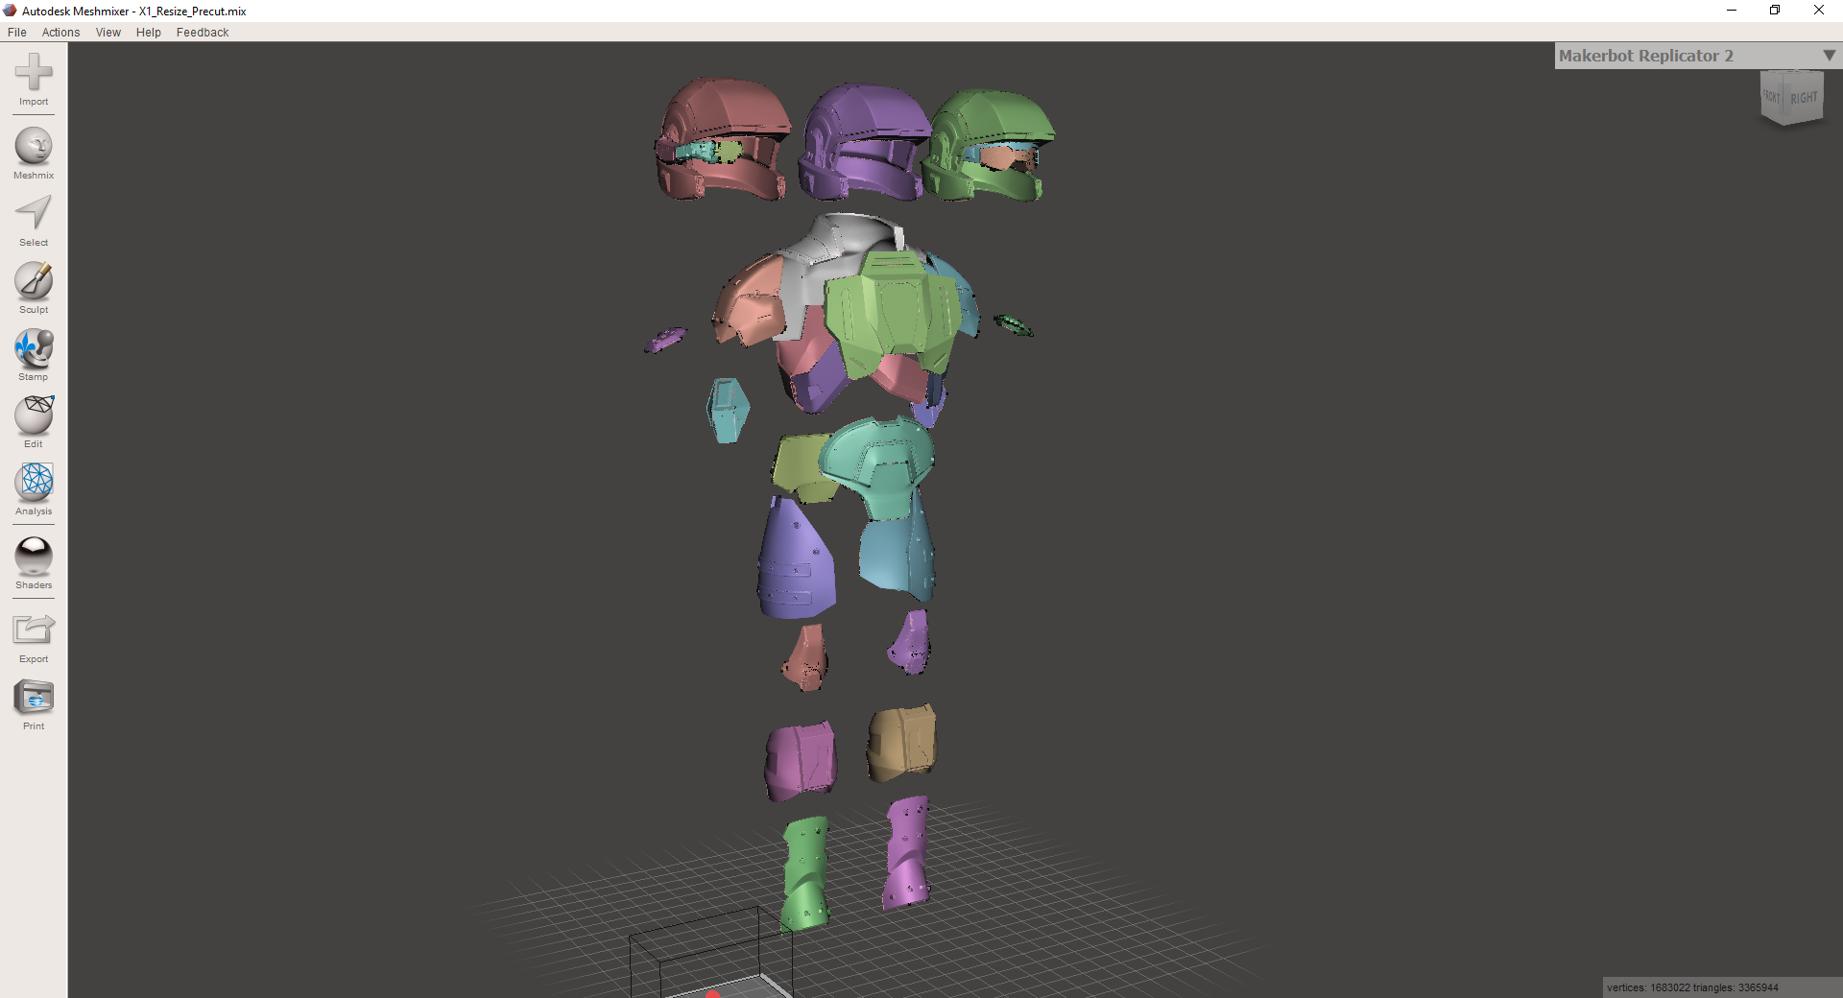
Task: Open the Analysis tools
Action: pyautogui.click(x=34, y=489)
